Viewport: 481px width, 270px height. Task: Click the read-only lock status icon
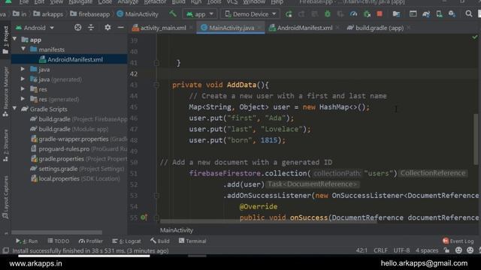point(446,250)
